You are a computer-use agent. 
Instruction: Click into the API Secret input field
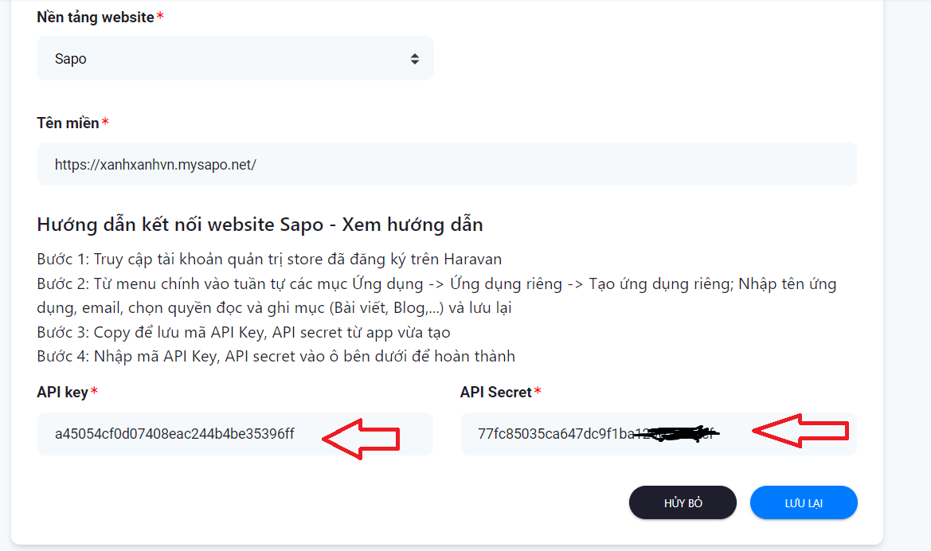[659, 434]
